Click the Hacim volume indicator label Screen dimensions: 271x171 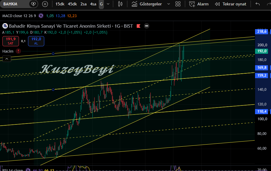(8, 51)
